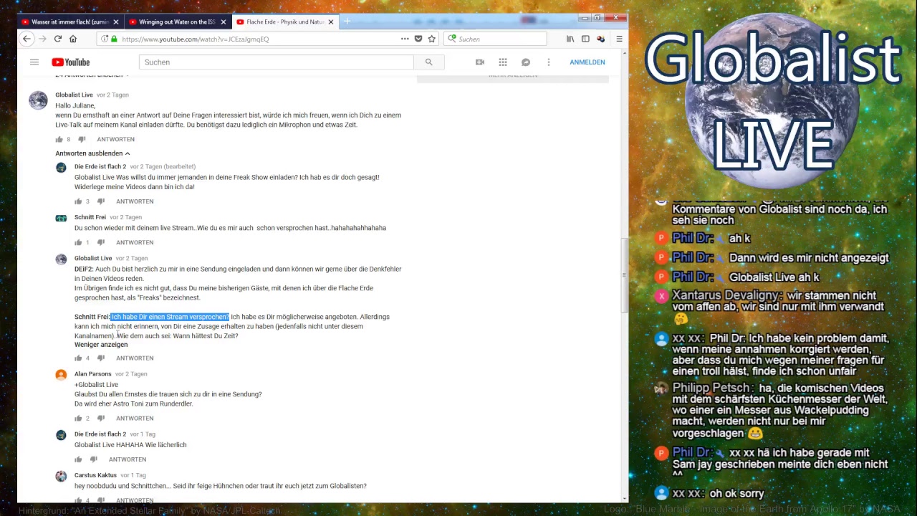The height and width of the screenshot is (516, 917).
Task: Open the Firefox library icon
Action: [570, 39]
